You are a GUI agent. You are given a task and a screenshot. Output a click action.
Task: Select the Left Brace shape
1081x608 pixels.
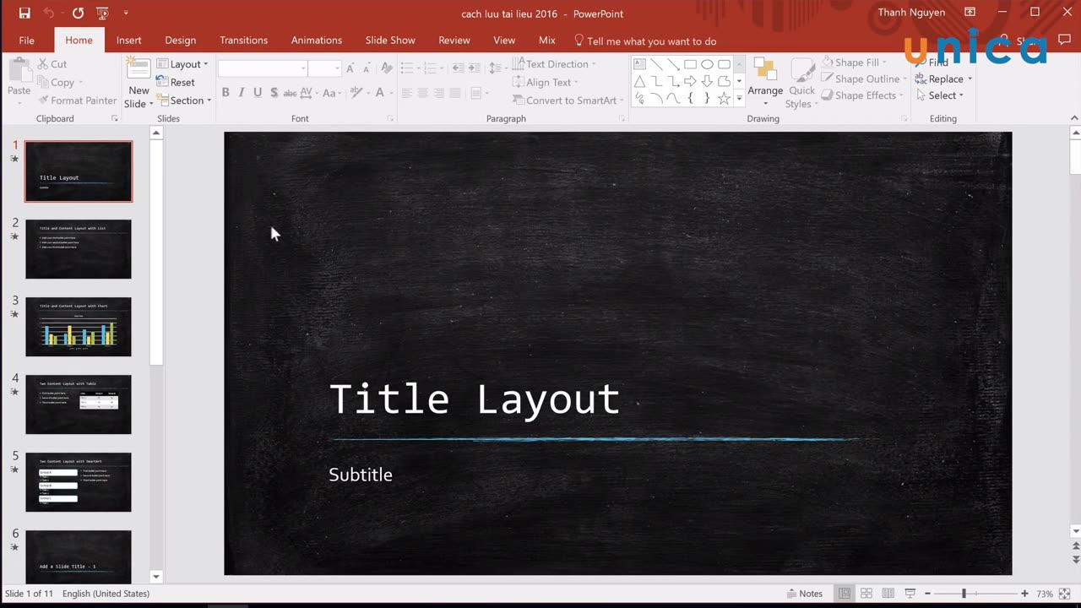(690, 98)
